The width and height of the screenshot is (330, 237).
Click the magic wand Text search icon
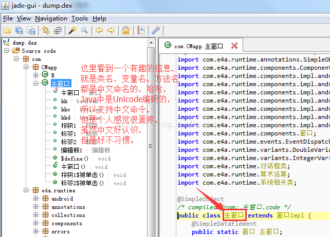(72, 31)
